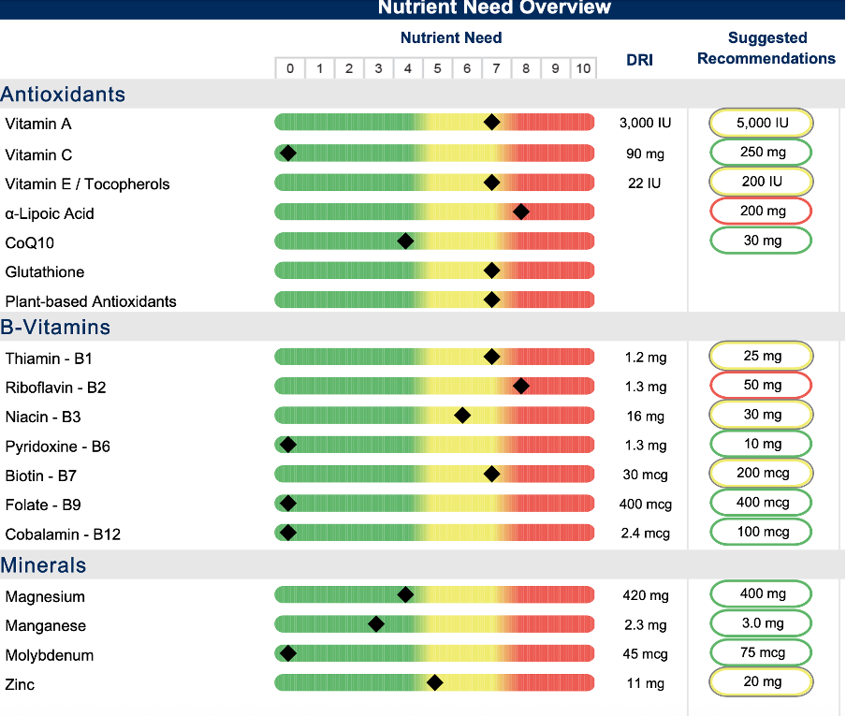
Task: Click scale number 5 in the header
Action: [x=437, y=68]
